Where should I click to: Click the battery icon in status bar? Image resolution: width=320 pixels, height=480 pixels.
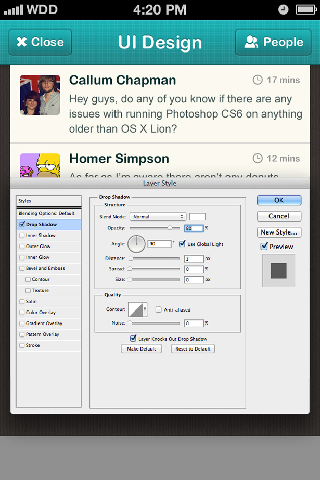[x=306, y=9]
